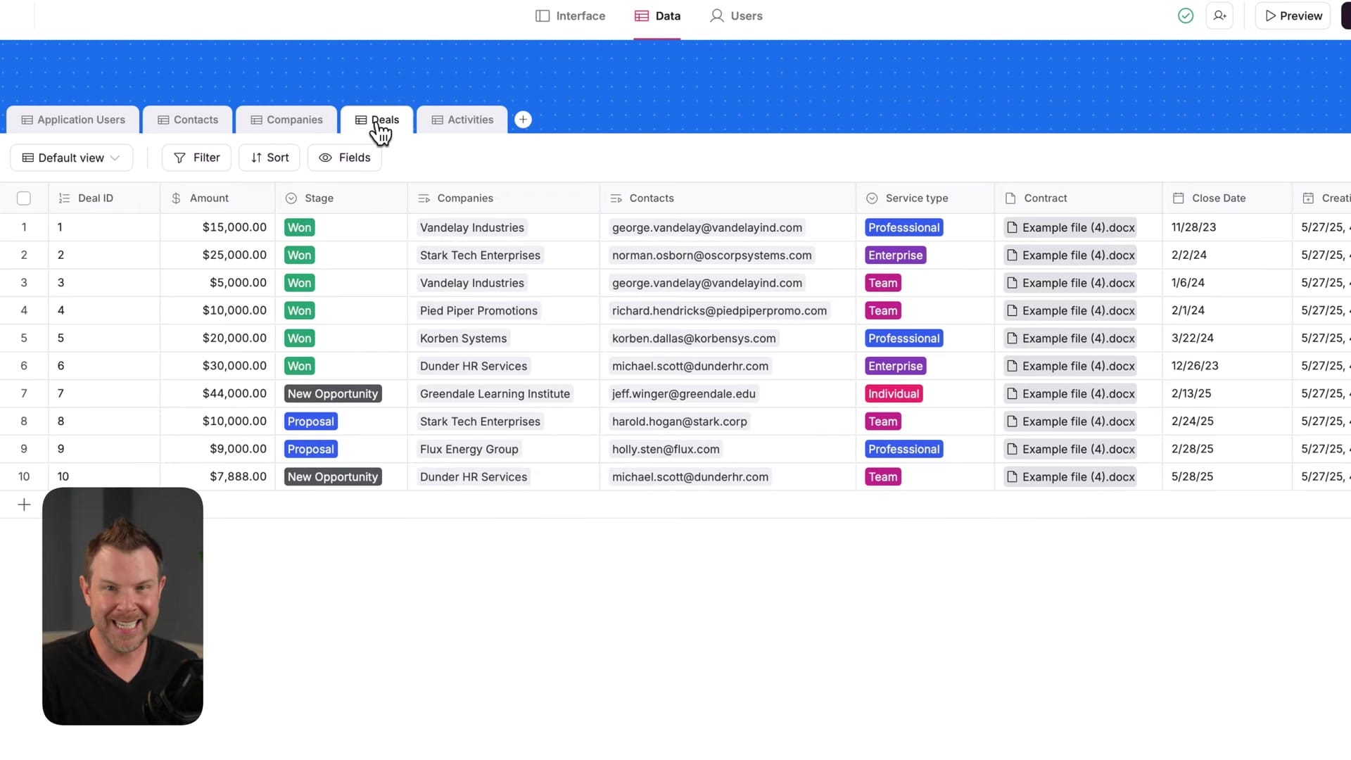Click the Close Date column header
1351x760 pixels.
1227,198
